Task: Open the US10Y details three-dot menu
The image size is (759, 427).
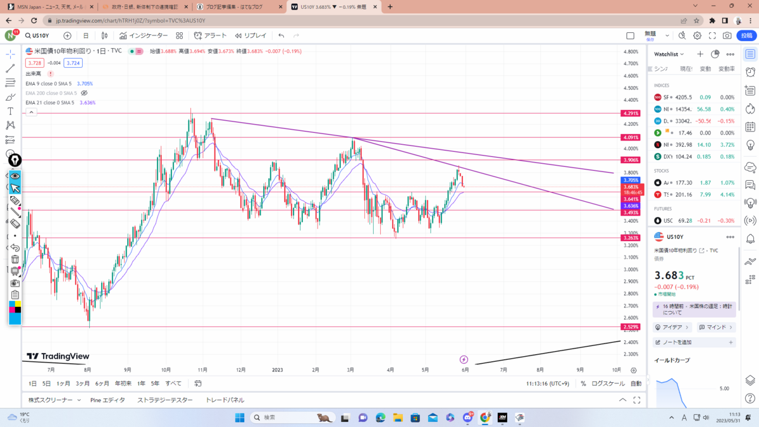Action: point(731,237)
